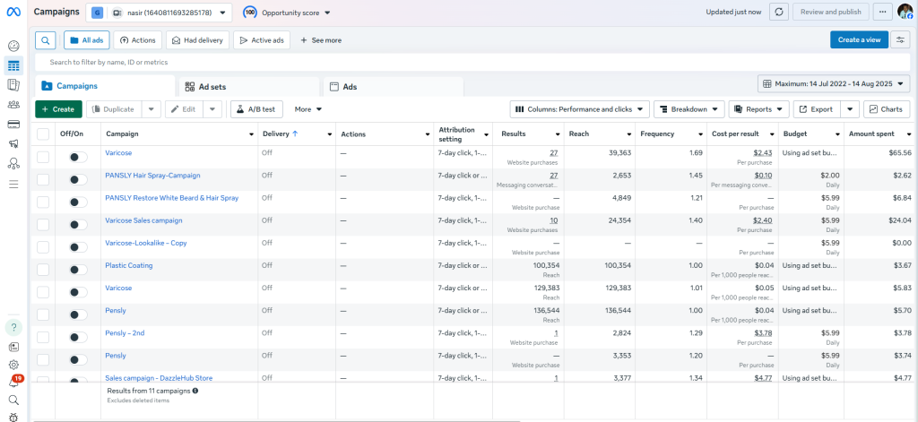Open the three-dots more options button

pos(883,12)
